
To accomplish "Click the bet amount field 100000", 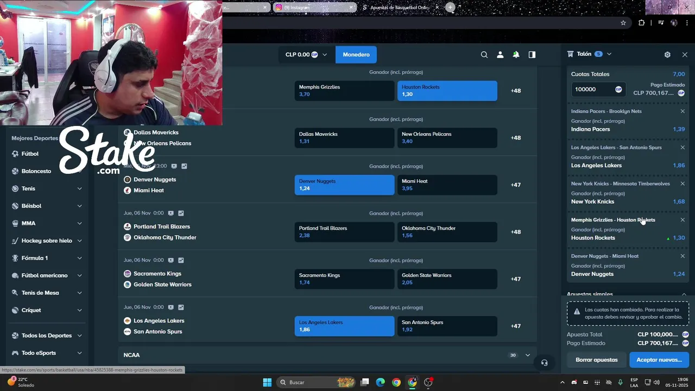I will 593,89.
